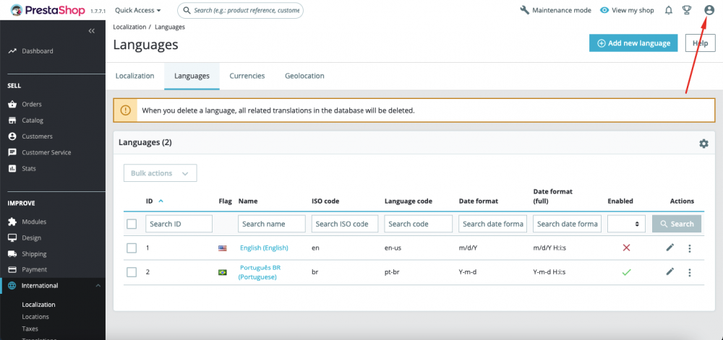This screenshot has height=340, width=723.
Task: Click the Add new language button
Action: [x=633, y=43]
